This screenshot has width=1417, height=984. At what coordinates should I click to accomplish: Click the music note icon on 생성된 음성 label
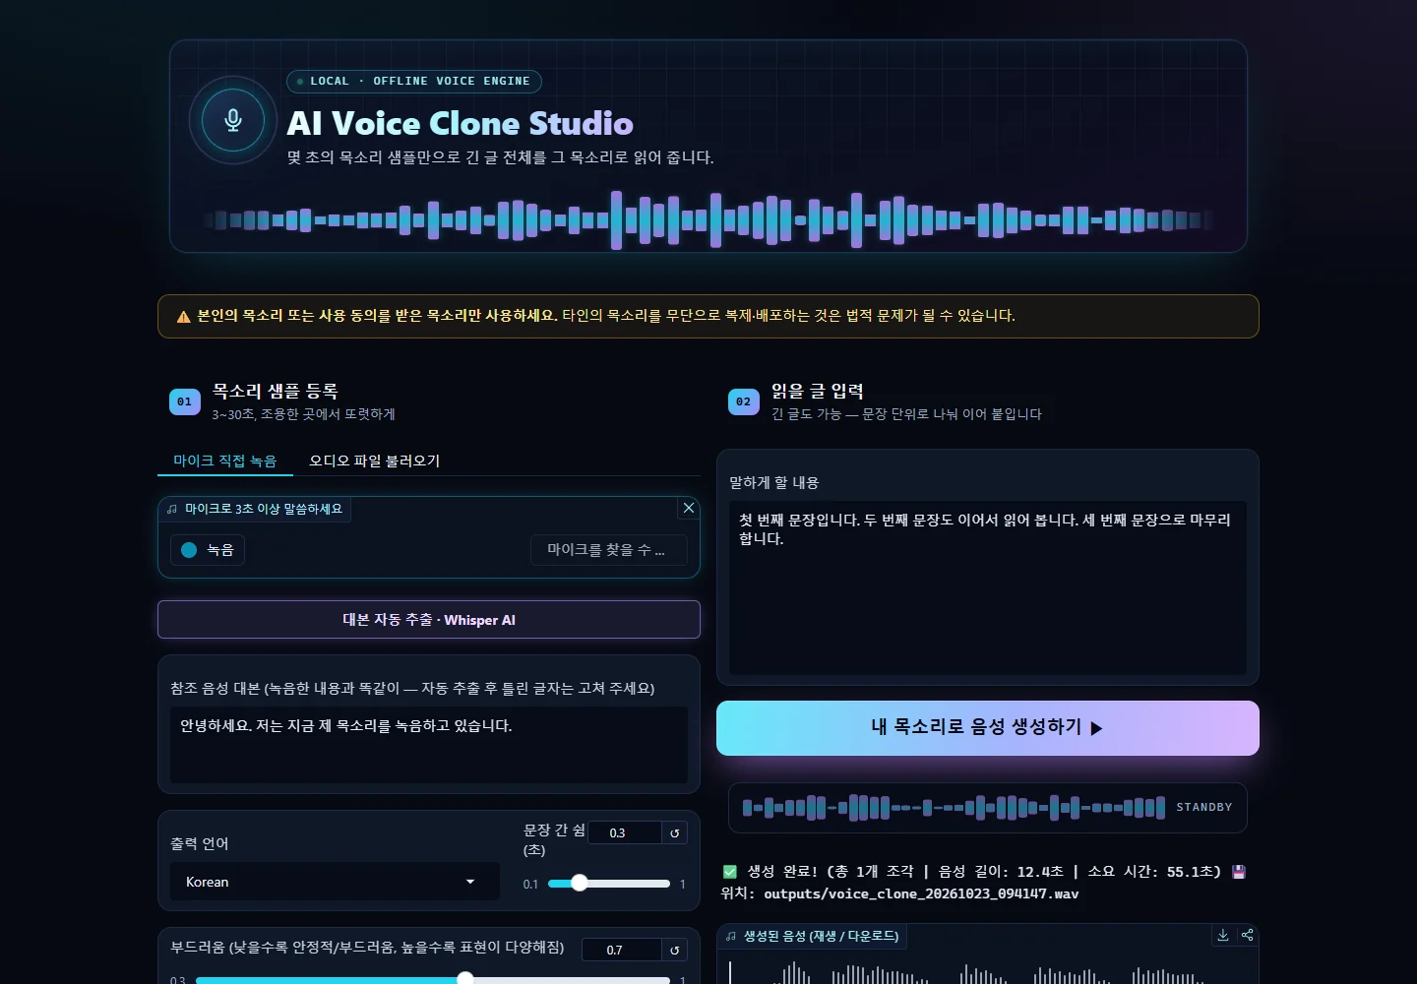pos(731,937)
